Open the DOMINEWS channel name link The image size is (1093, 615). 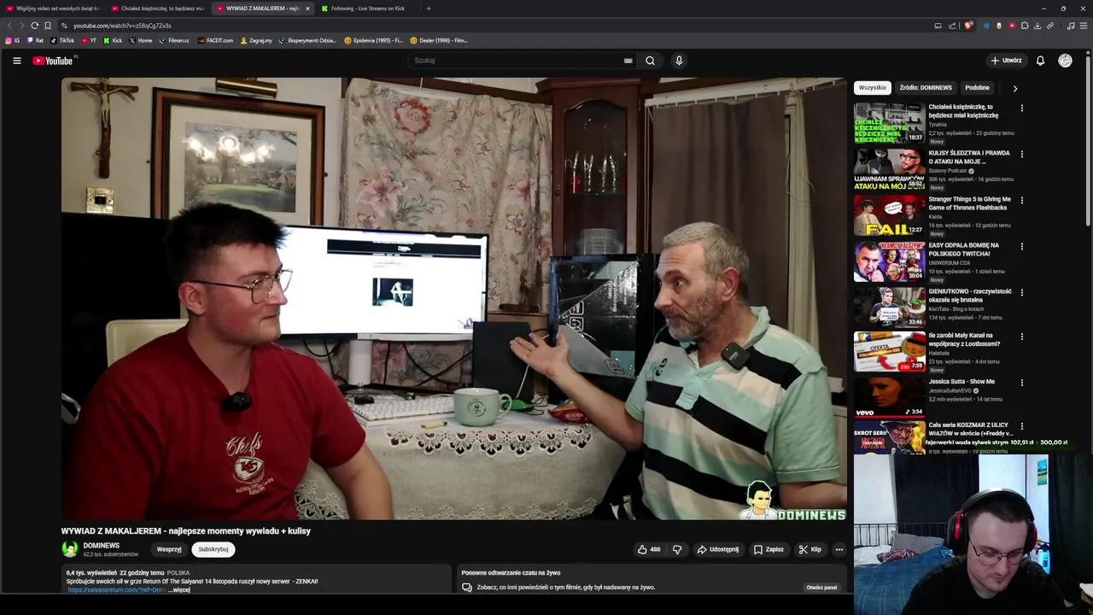pyautogui.click(x=101, y=546)
